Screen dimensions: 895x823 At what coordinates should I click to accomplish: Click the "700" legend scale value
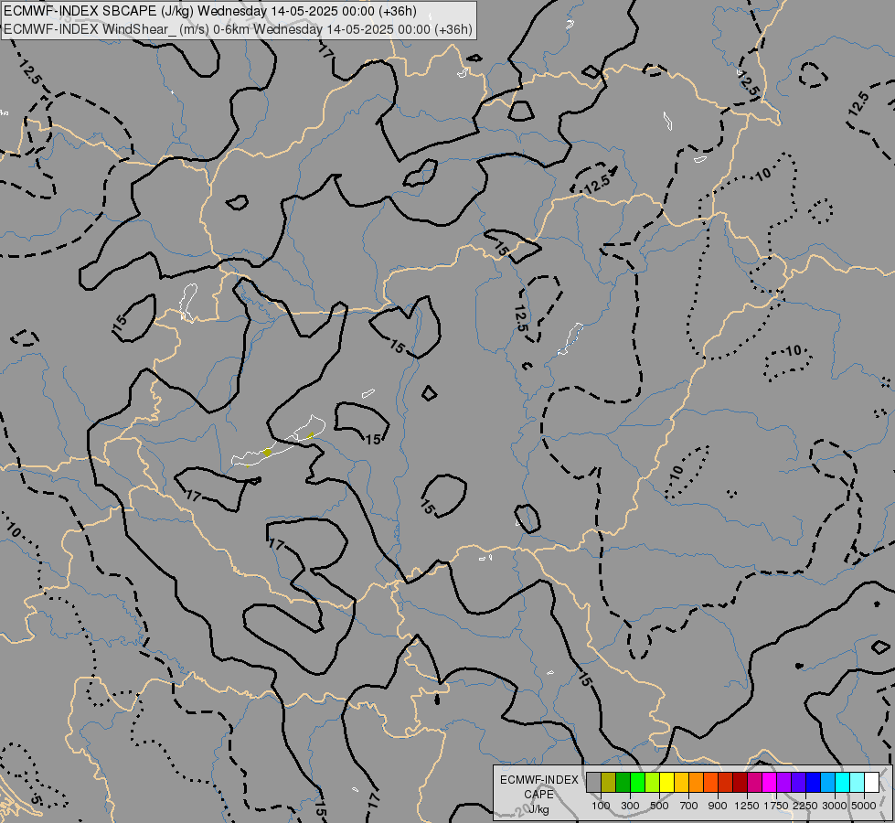[689, 806]
